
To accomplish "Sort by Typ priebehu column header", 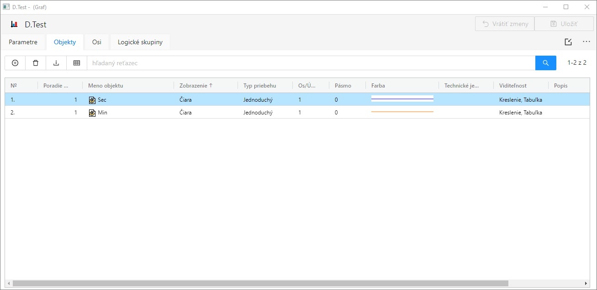I will point(259,86).
